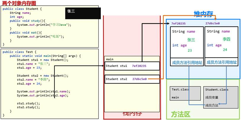Select the line "public class Test {"
The height and width of the screenshot is (120, 241).
19,52
